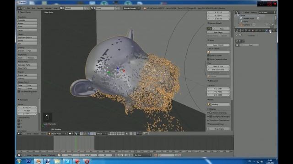Viewport: 293px width, 164px height.
Task: Toggle constraint axis Y checkbox
Action: pyautogui.click(x=19, y=123)
